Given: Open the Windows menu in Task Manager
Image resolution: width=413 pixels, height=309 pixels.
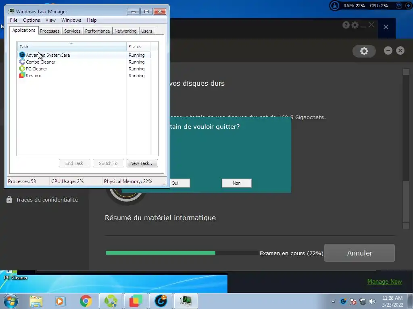Looking at the screenshot, I should (x=71, y=20).
